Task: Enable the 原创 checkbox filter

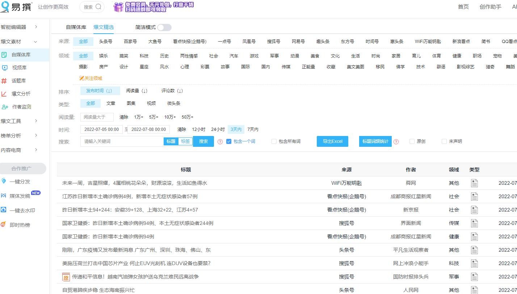Action: [x=412, y=141]
